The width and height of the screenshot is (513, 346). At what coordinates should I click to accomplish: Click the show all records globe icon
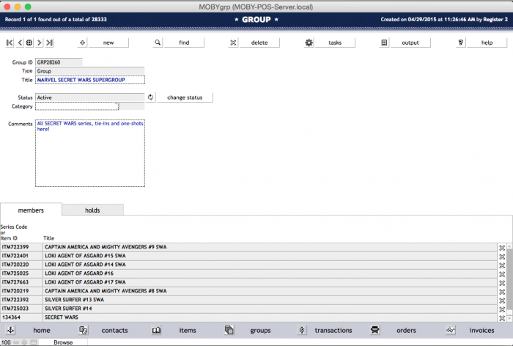click(x=29, y=43)
